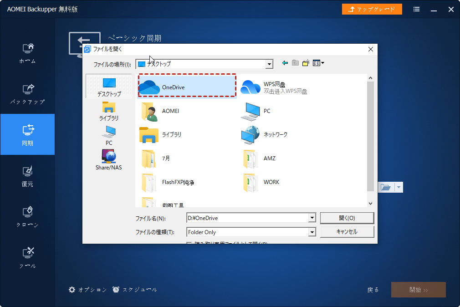Select ネットワーク in the file list

pyautogui.click(x=264, y=135)
